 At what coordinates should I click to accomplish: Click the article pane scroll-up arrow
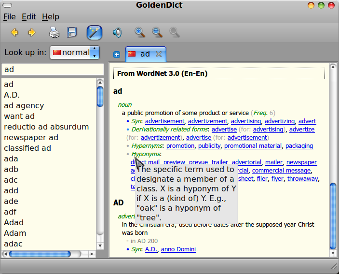[333, 67]
